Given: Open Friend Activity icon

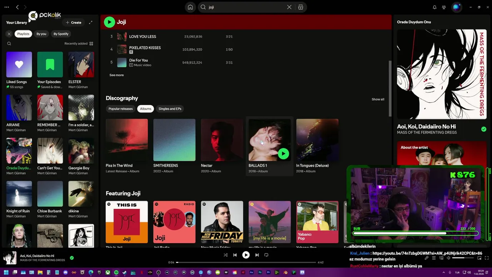Looking at the screenshot, I should [444, 7].
